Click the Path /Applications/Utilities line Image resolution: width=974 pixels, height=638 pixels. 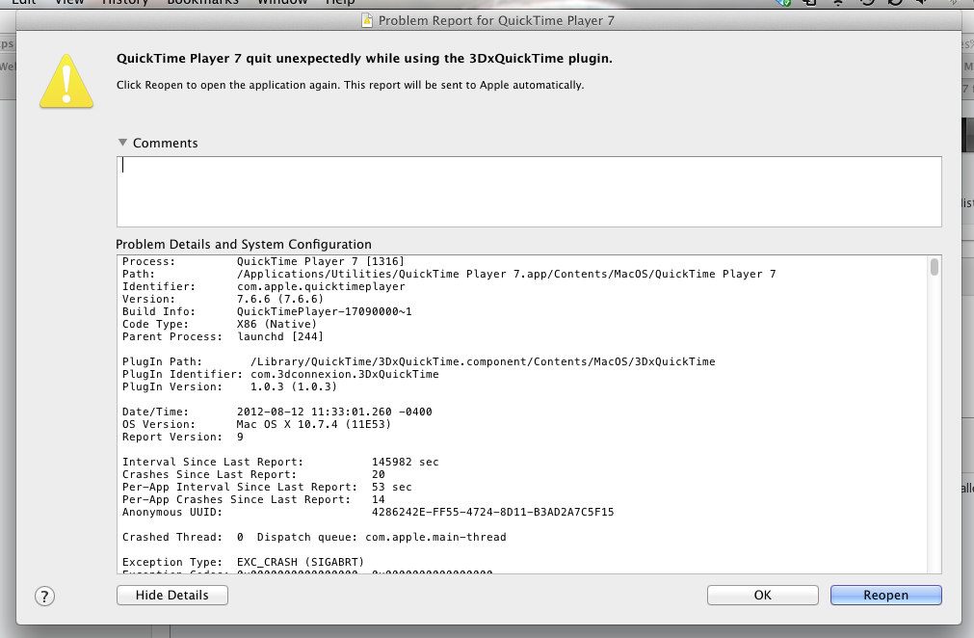(x=449, y=274)
